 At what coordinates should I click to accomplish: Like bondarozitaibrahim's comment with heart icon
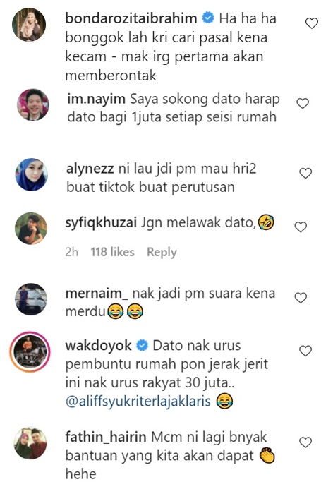[312, 23]
